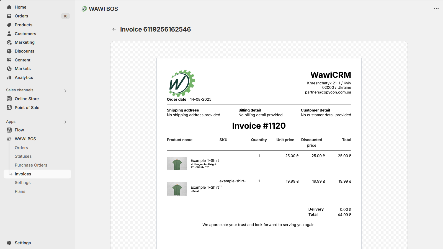Click the back arrow beside Invoice 6119256162546
443x249 pixels.
pos(114,29)
